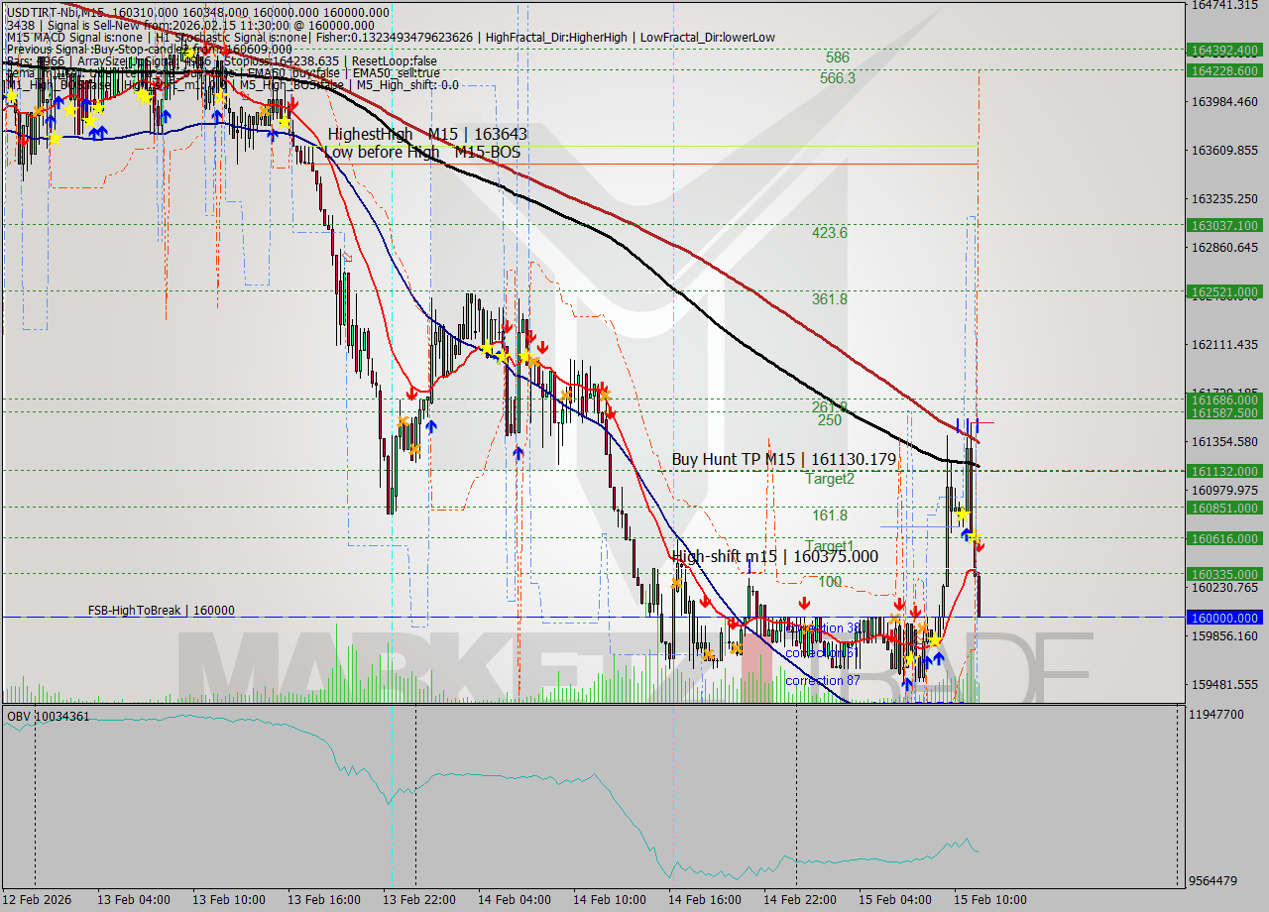Select the green 164392.400 price tag at top
This screenshot has height=912, width=1269.
click(1225, 46)
